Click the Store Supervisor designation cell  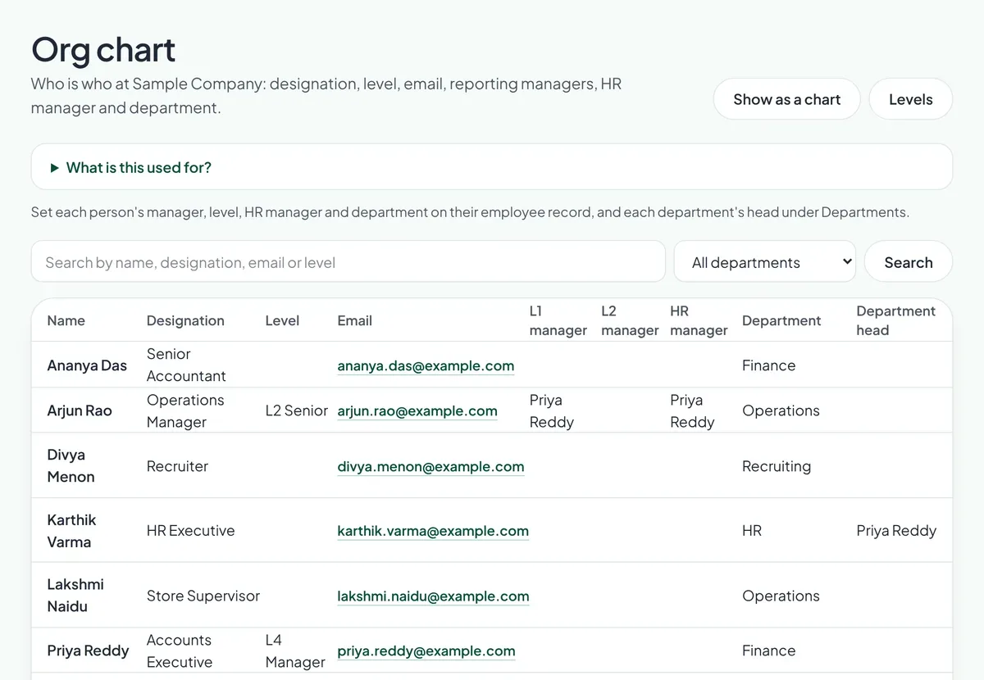(x=203, y=596)
